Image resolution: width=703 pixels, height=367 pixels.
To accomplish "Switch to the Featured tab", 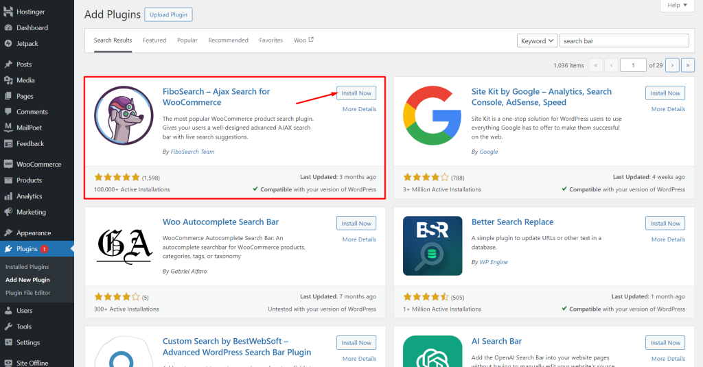I will (x=154, y=40).
